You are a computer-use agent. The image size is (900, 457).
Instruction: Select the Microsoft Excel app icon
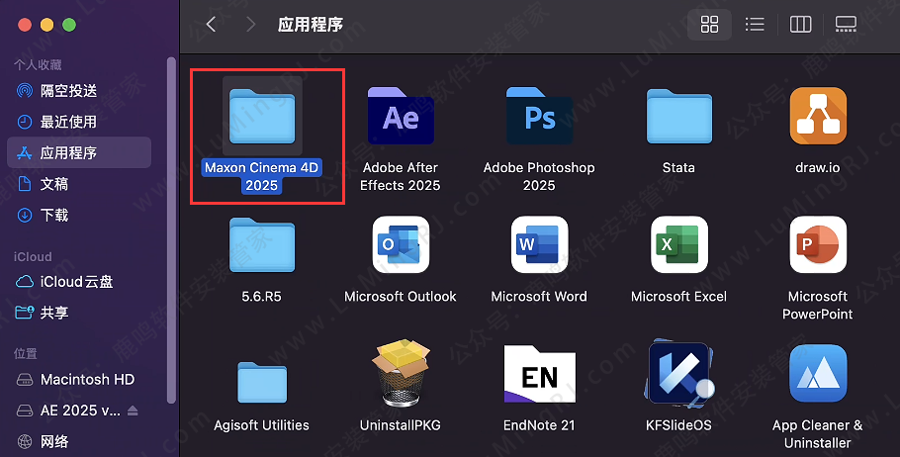[679, 244]
